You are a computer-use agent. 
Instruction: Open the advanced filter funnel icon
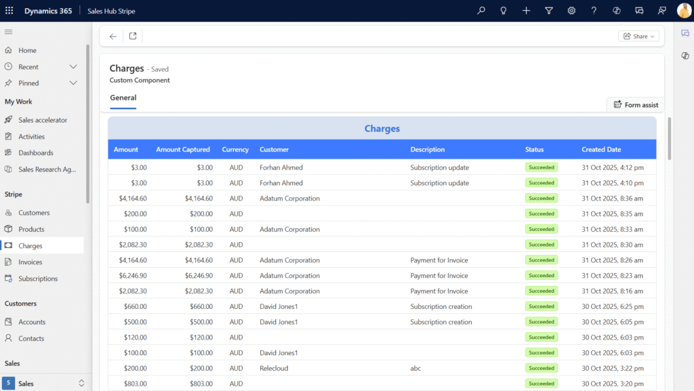click(x=549, y=11)
